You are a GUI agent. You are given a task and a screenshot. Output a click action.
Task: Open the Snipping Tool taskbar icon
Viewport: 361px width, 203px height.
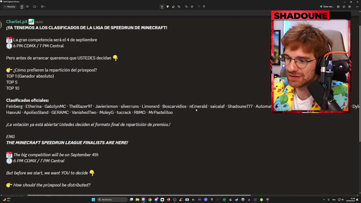click(x=144, y=200)
